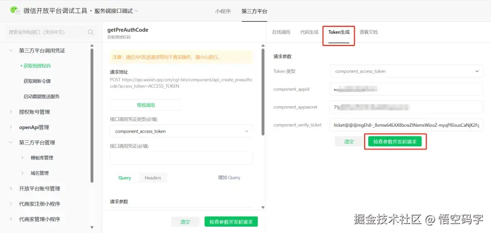This screenshot has height=233, width=491.
Task: Click the 请求参数 heading in right panel
Action: (282, 57)
